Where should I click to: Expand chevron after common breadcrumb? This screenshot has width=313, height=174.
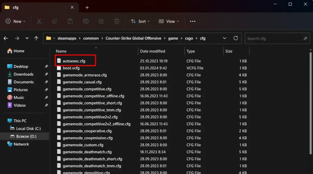102,38
